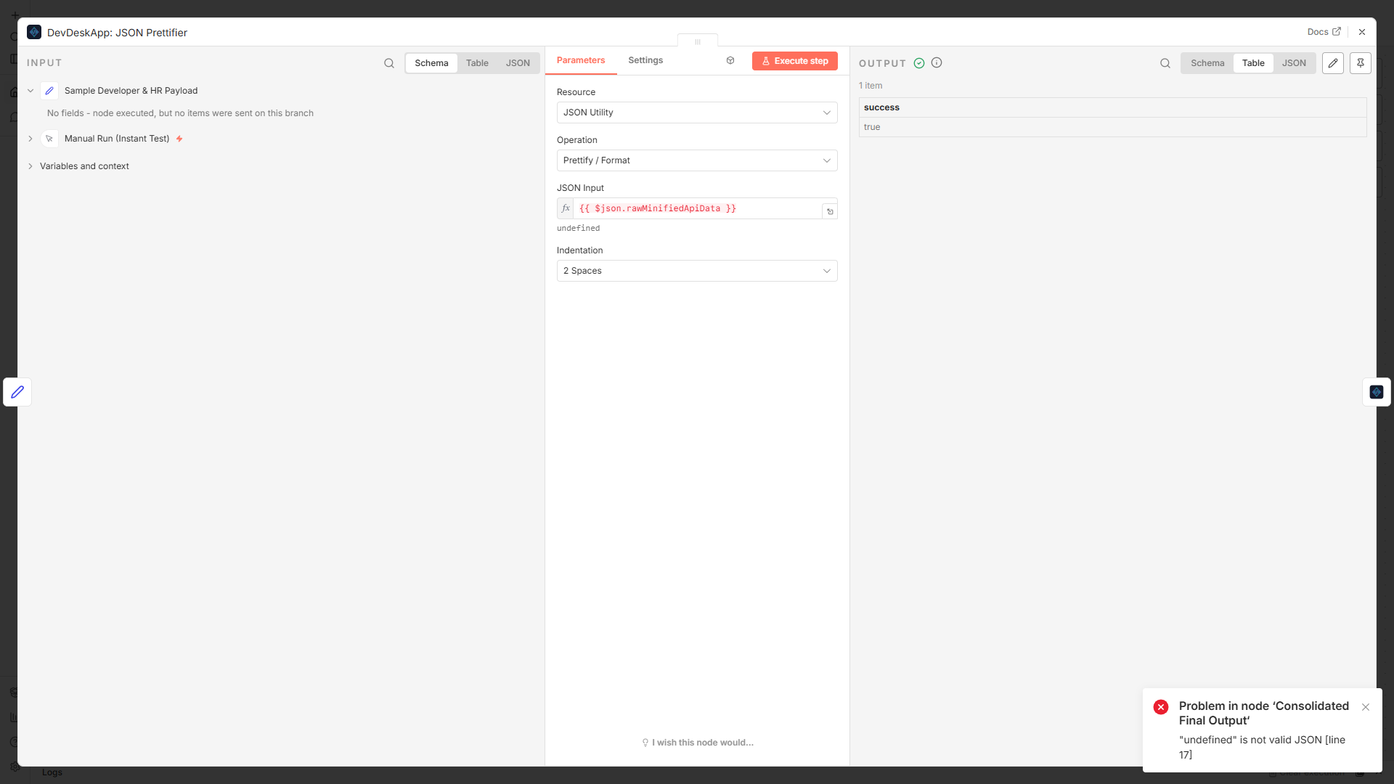Switch input view to Table
The image size is (1394, 784).
tap(477, 63)
